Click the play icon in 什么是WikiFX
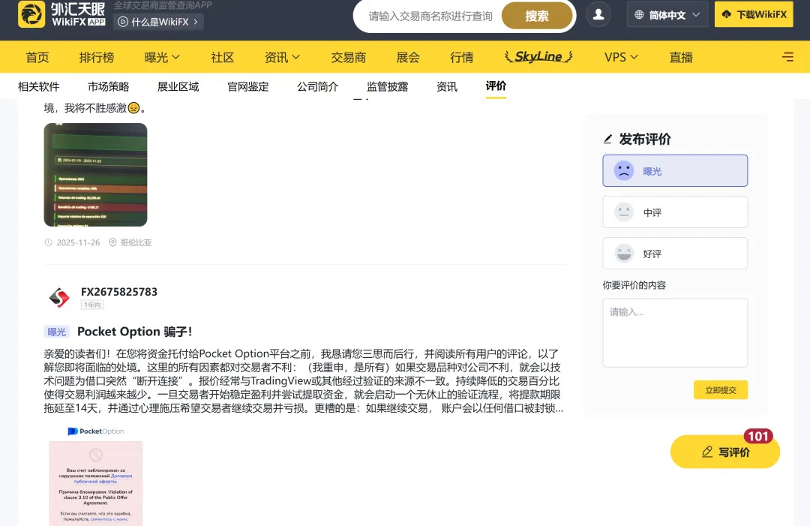Image resolution: width=810 pixels, height=526 pixels. pyautogui.click(x=123, y=22)
